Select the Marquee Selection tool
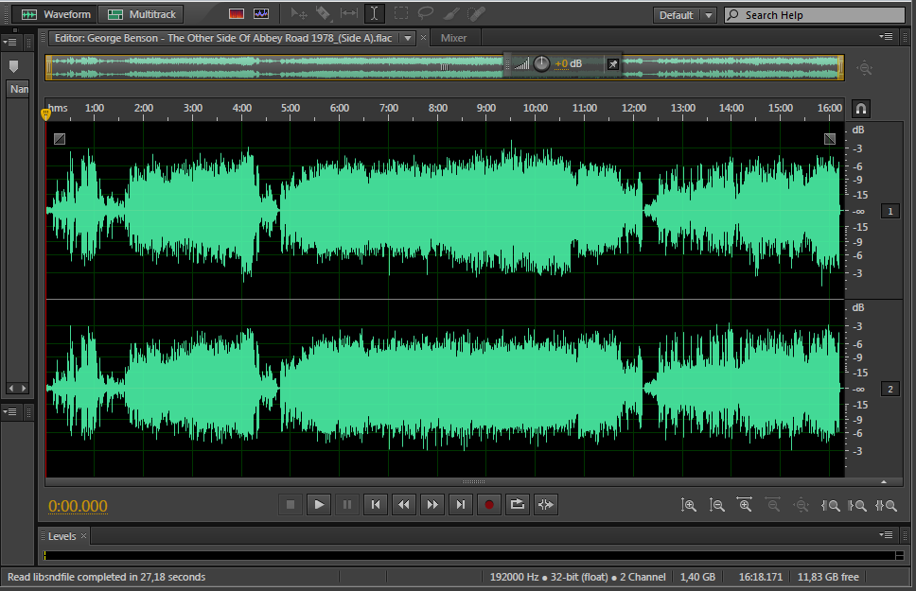 tap(401, 13)
